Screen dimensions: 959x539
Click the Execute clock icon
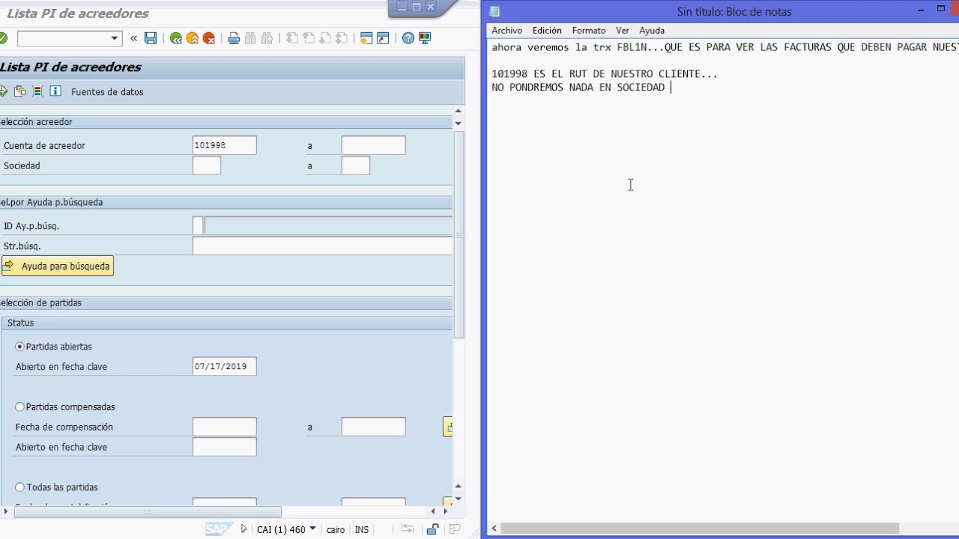[3, 91]
